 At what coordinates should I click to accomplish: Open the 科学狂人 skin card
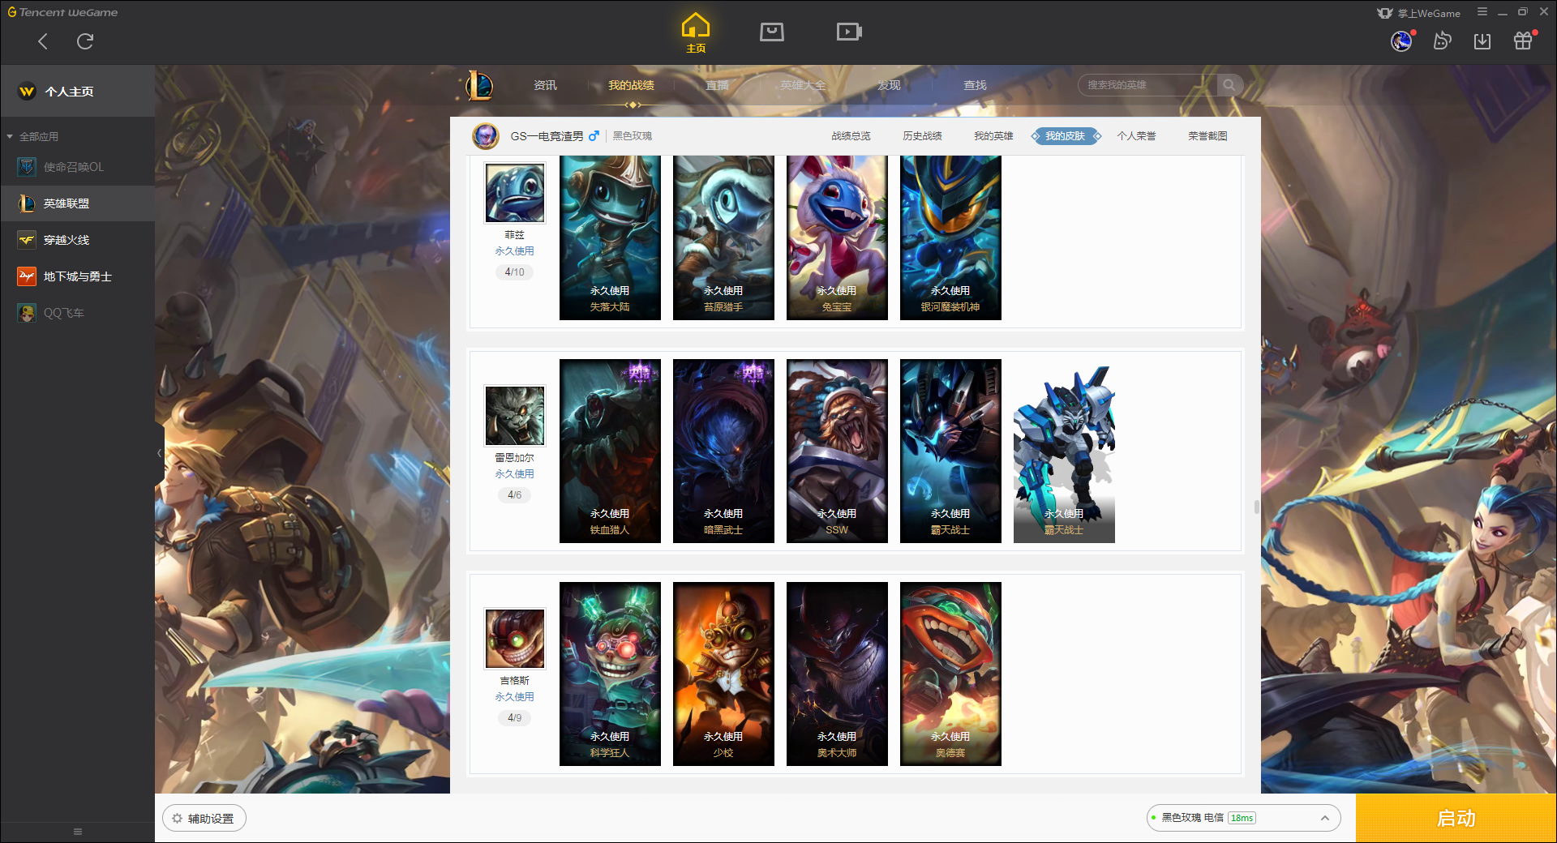[610, 674]
